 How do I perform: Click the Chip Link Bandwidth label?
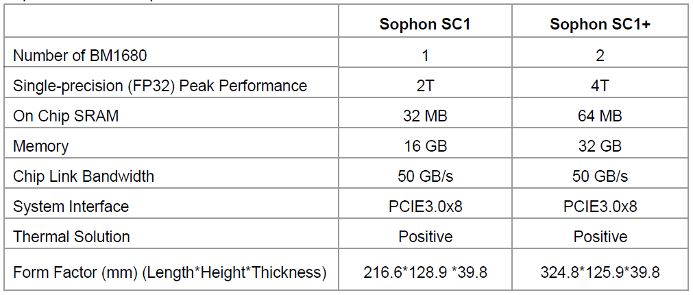pos(84,176)
